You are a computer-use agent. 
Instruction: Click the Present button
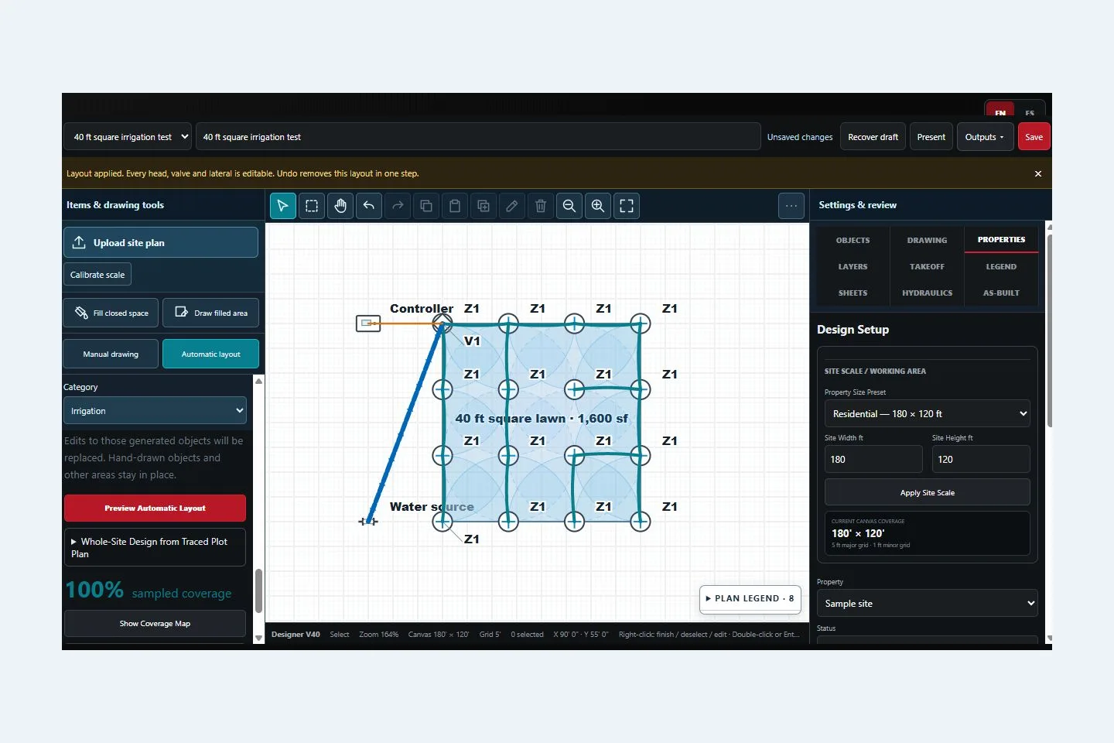tap(931, 137)
